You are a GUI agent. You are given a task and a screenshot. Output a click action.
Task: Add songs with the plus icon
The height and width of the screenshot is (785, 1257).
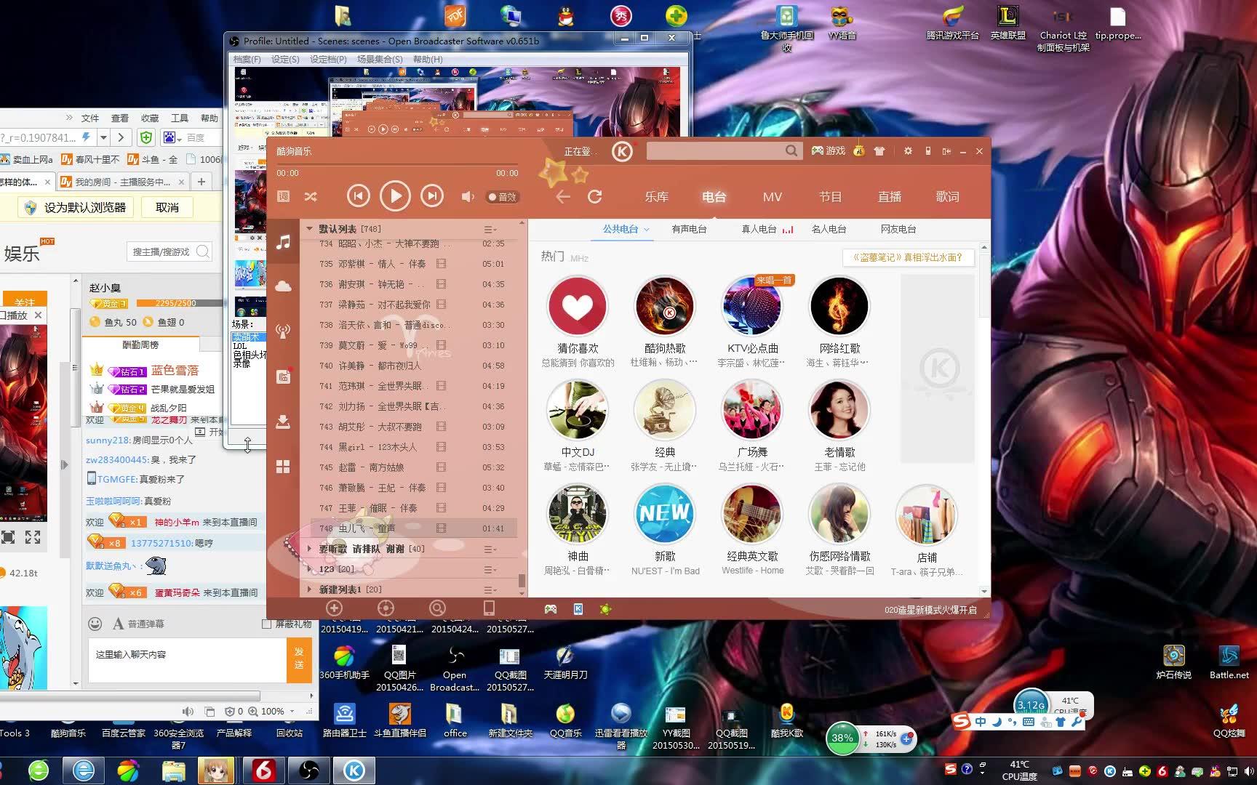pyautogui.click(x=334, y=608)
